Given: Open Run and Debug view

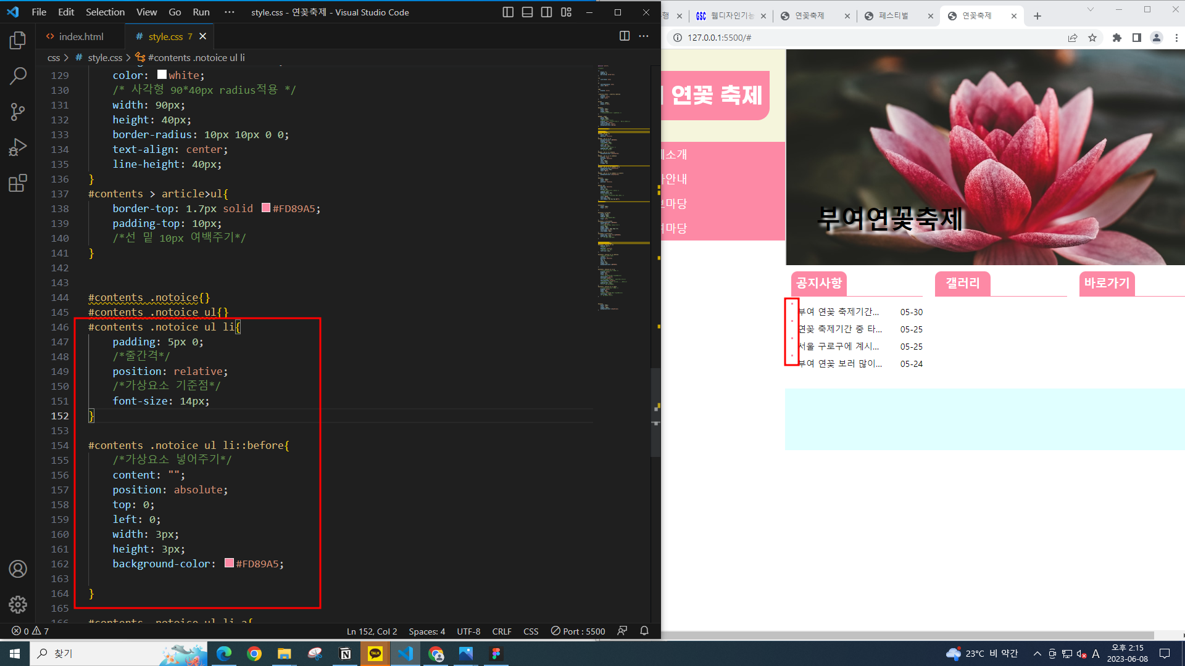Looking at the screenshot, I should point(18,147).
